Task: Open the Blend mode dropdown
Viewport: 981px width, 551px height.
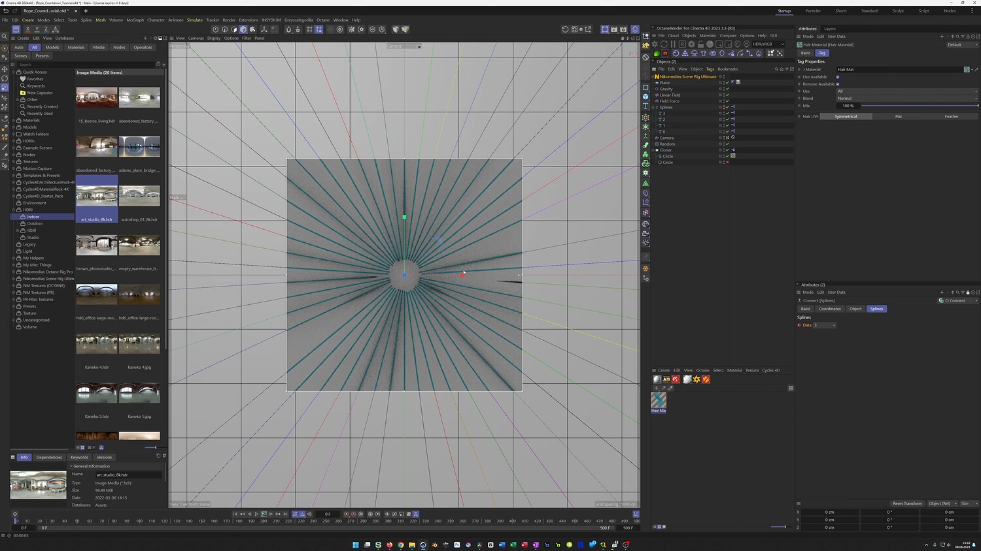Action: [906, 99]
